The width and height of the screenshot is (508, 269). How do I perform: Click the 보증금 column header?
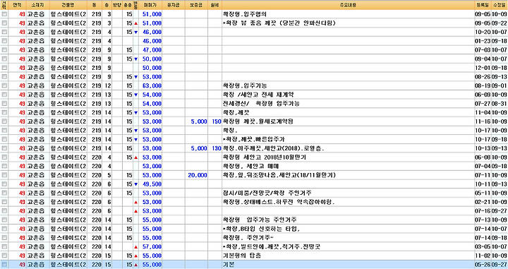pos(196,5)
